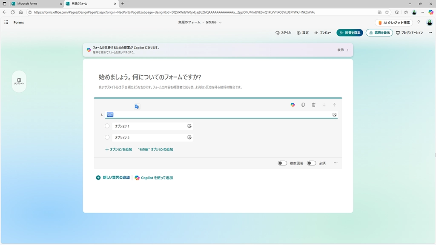Image resolution: width=436 pixels, height=245 pixels.
Task: Click the question title text field
Action: pos(217,115)
